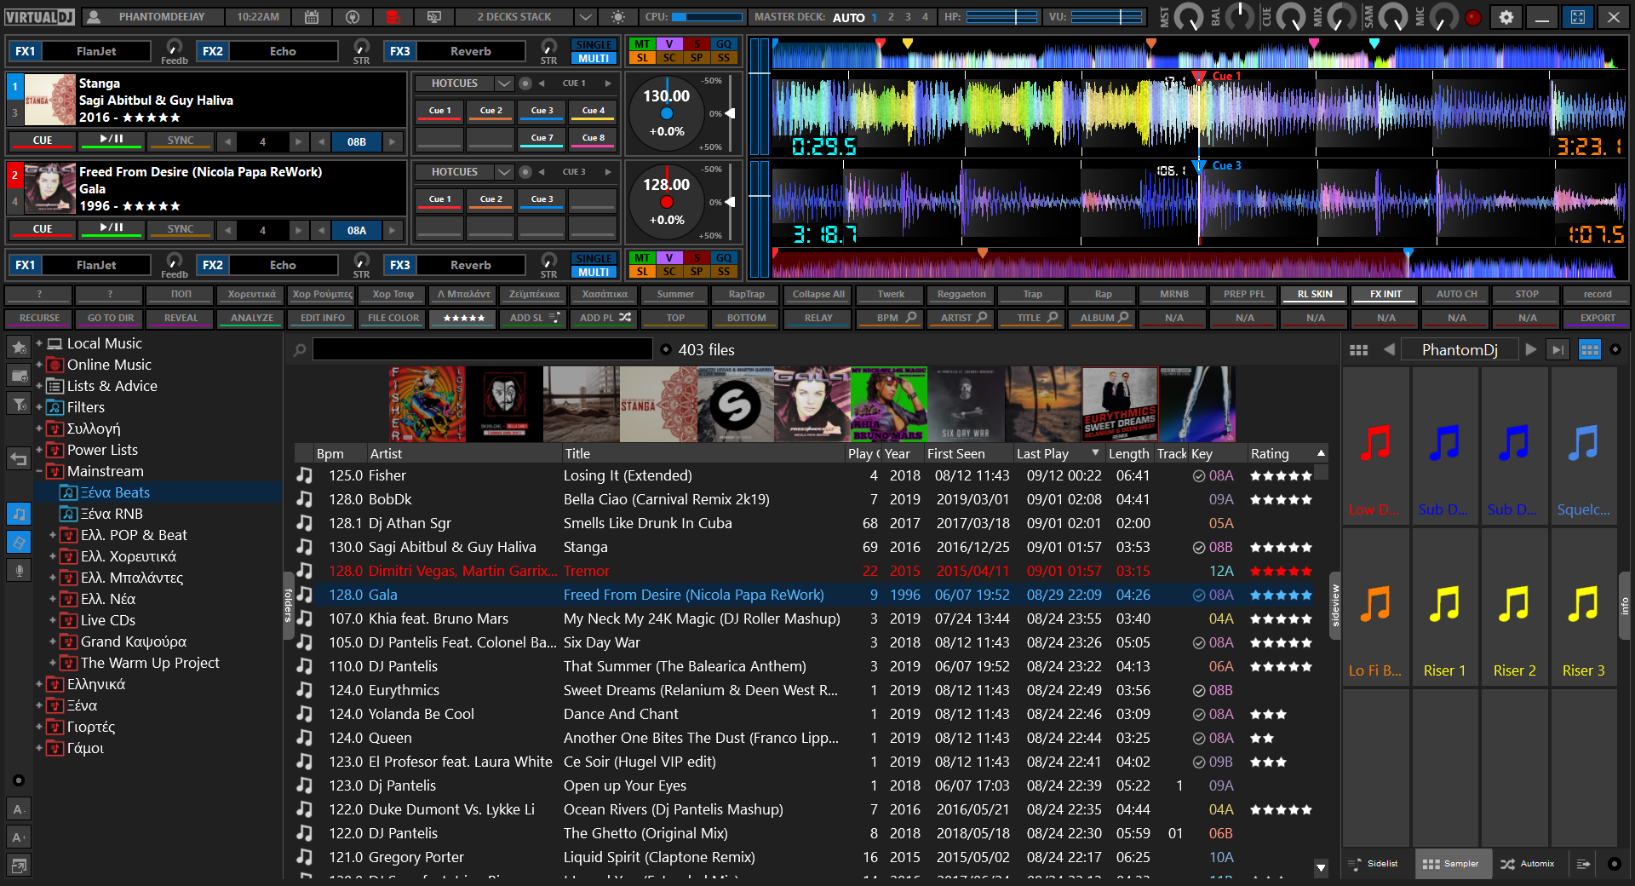Open settings gear icon

pos(1506,17)
